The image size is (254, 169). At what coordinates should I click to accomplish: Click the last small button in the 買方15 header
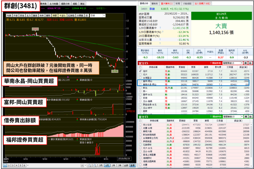click(250, 63)
